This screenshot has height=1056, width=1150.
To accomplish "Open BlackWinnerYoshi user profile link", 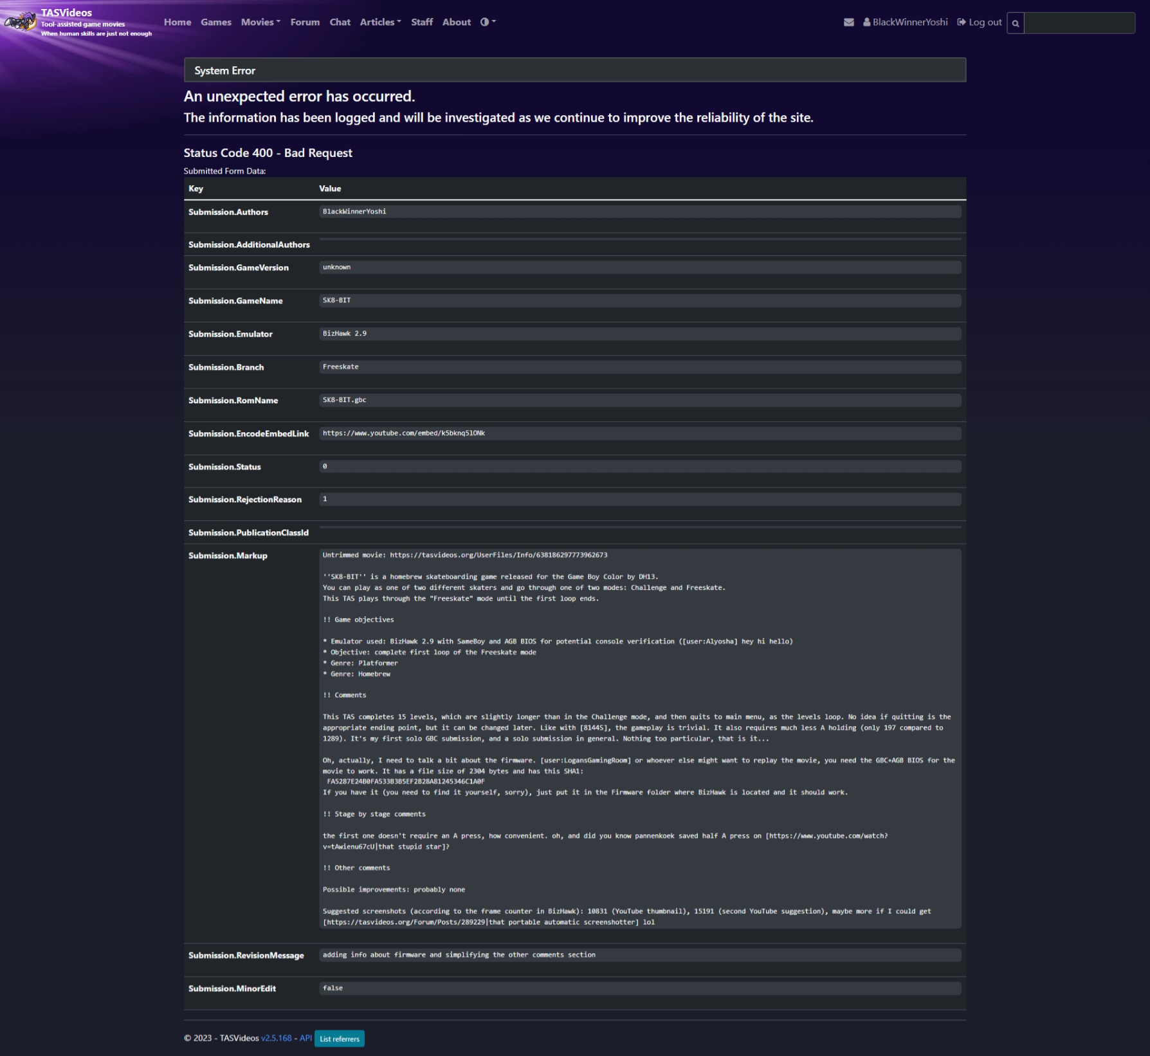I will coord(906,23).
